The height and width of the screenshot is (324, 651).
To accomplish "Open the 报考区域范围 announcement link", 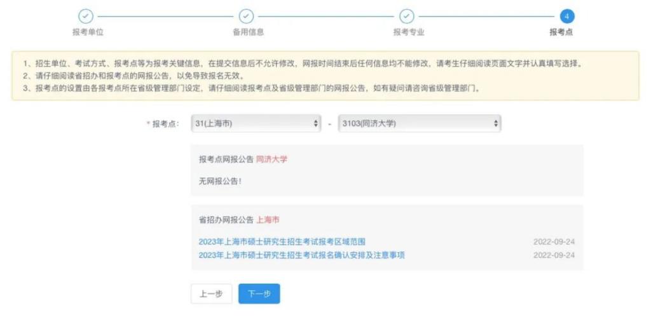I will coord(282,241).
